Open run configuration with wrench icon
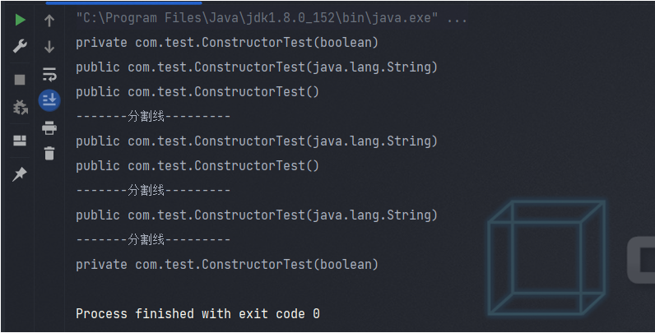The image size is (655, 333). [20, 48]
